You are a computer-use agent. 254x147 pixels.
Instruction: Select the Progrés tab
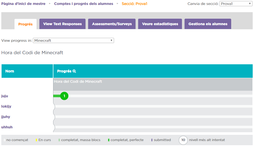[x=25, y=24]
